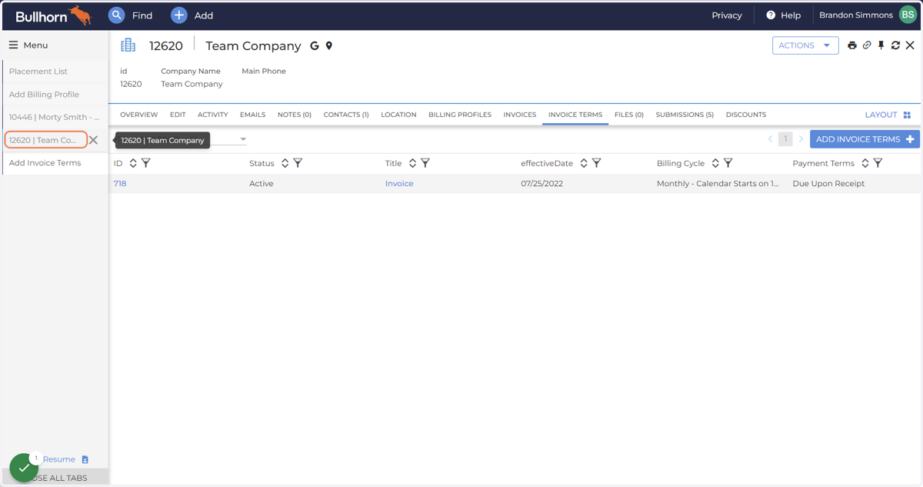
Task: Open the NOTES (0) tab
Action: (x=295, y=115)
